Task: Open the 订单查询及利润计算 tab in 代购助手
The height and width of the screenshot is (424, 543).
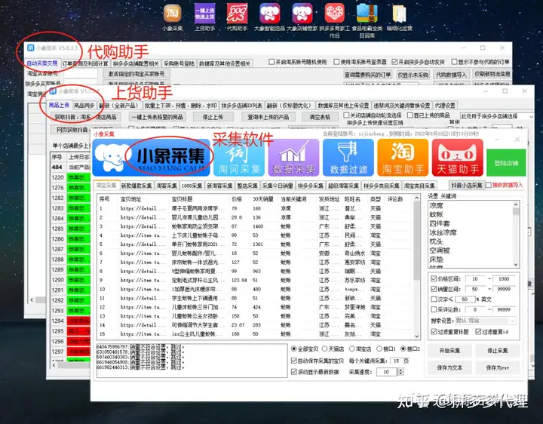Action: pos(85,63)
